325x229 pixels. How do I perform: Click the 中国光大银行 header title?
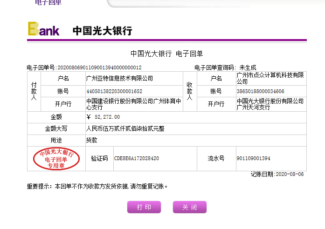click(x=103, y=31)
